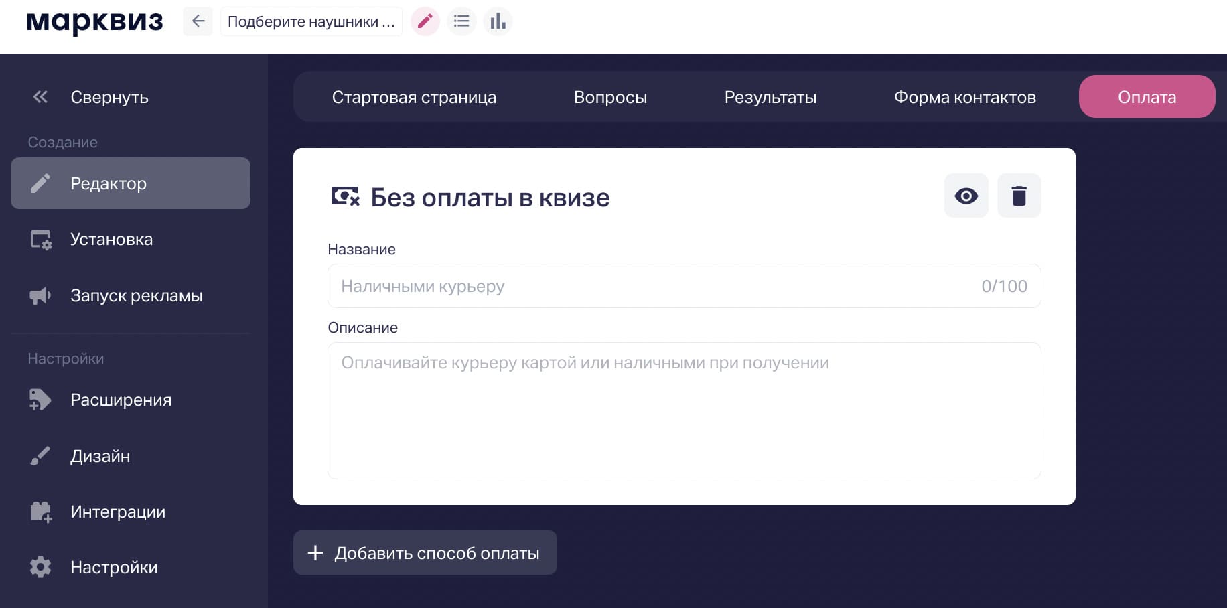Delete payment method with trash icon

pos(1019,196)
